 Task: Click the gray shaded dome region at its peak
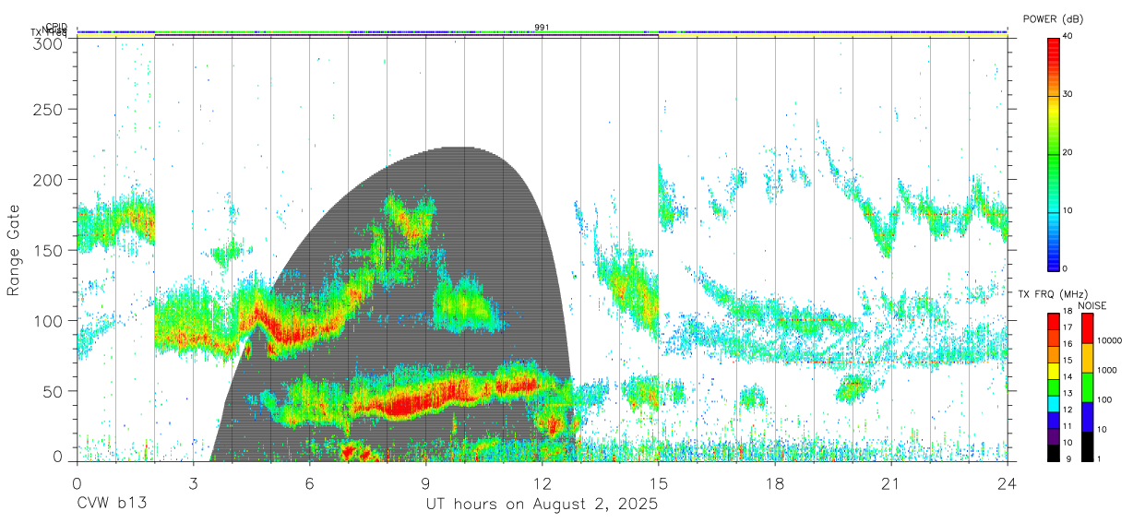457,150
